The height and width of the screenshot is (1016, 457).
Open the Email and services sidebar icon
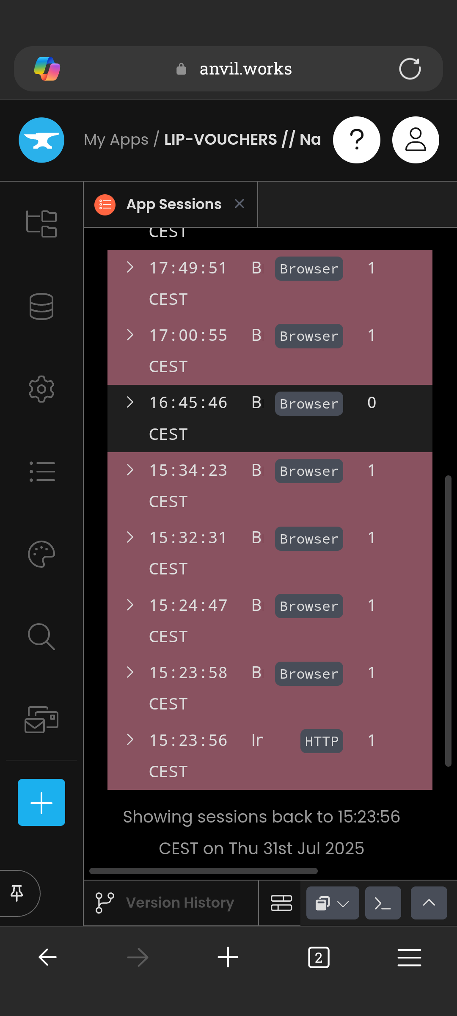pos(41,719)
